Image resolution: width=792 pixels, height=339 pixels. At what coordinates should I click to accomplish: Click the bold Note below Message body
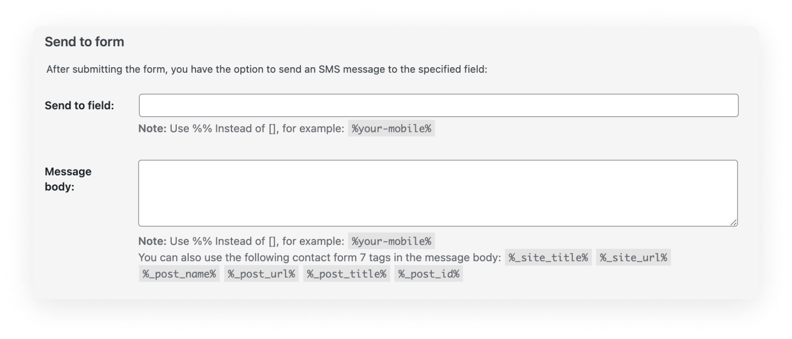[150, 241]
